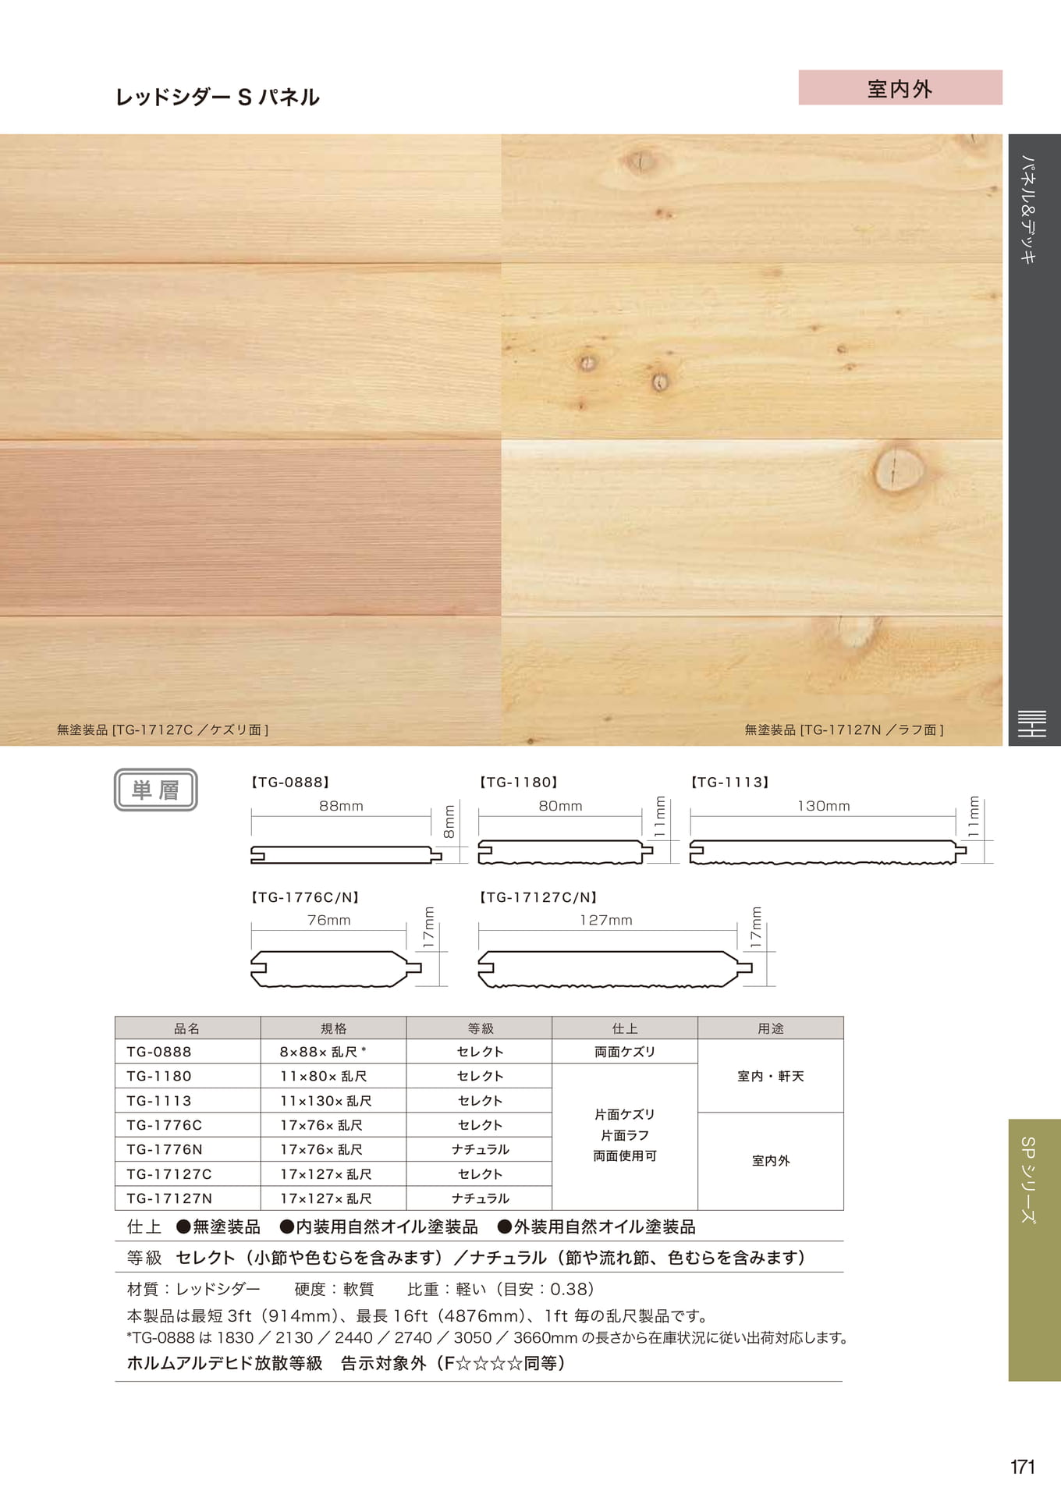Click the panel pattern icon on the dark side tab
Screen dimensions: 1061x1498
tap(1031, 723)
